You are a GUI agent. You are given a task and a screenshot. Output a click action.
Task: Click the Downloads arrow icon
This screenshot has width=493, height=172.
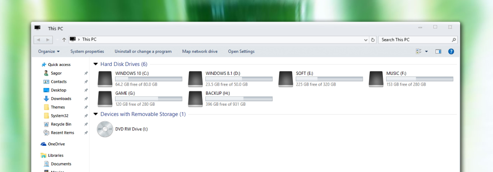46,99
